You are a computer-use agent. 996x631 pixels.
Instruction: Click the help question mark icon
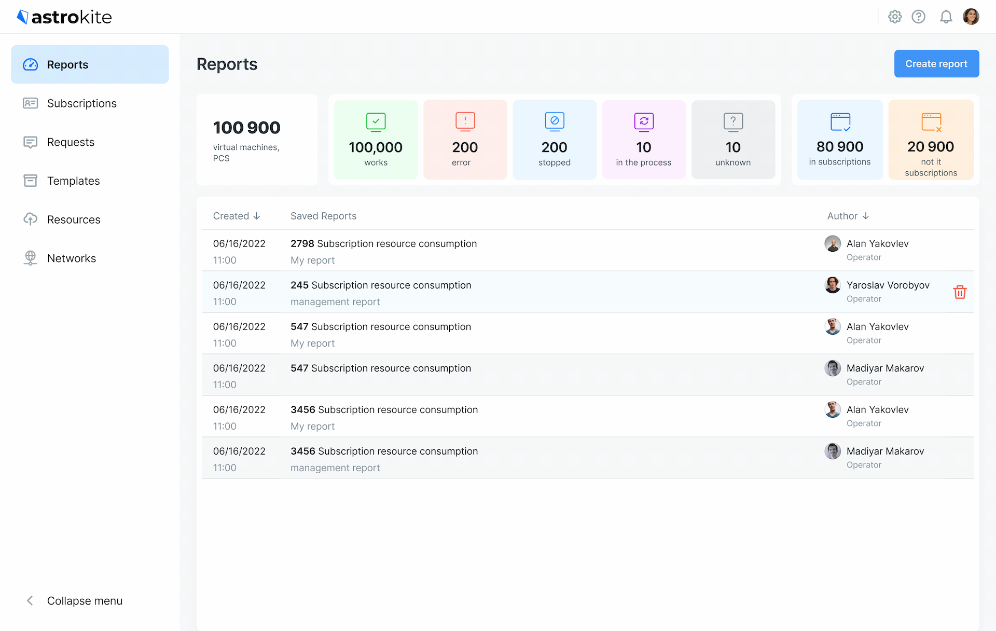pos(919,17)
